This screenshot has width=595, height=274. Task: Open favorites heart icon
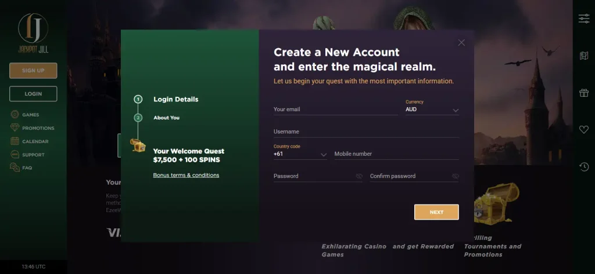(583, 129)
